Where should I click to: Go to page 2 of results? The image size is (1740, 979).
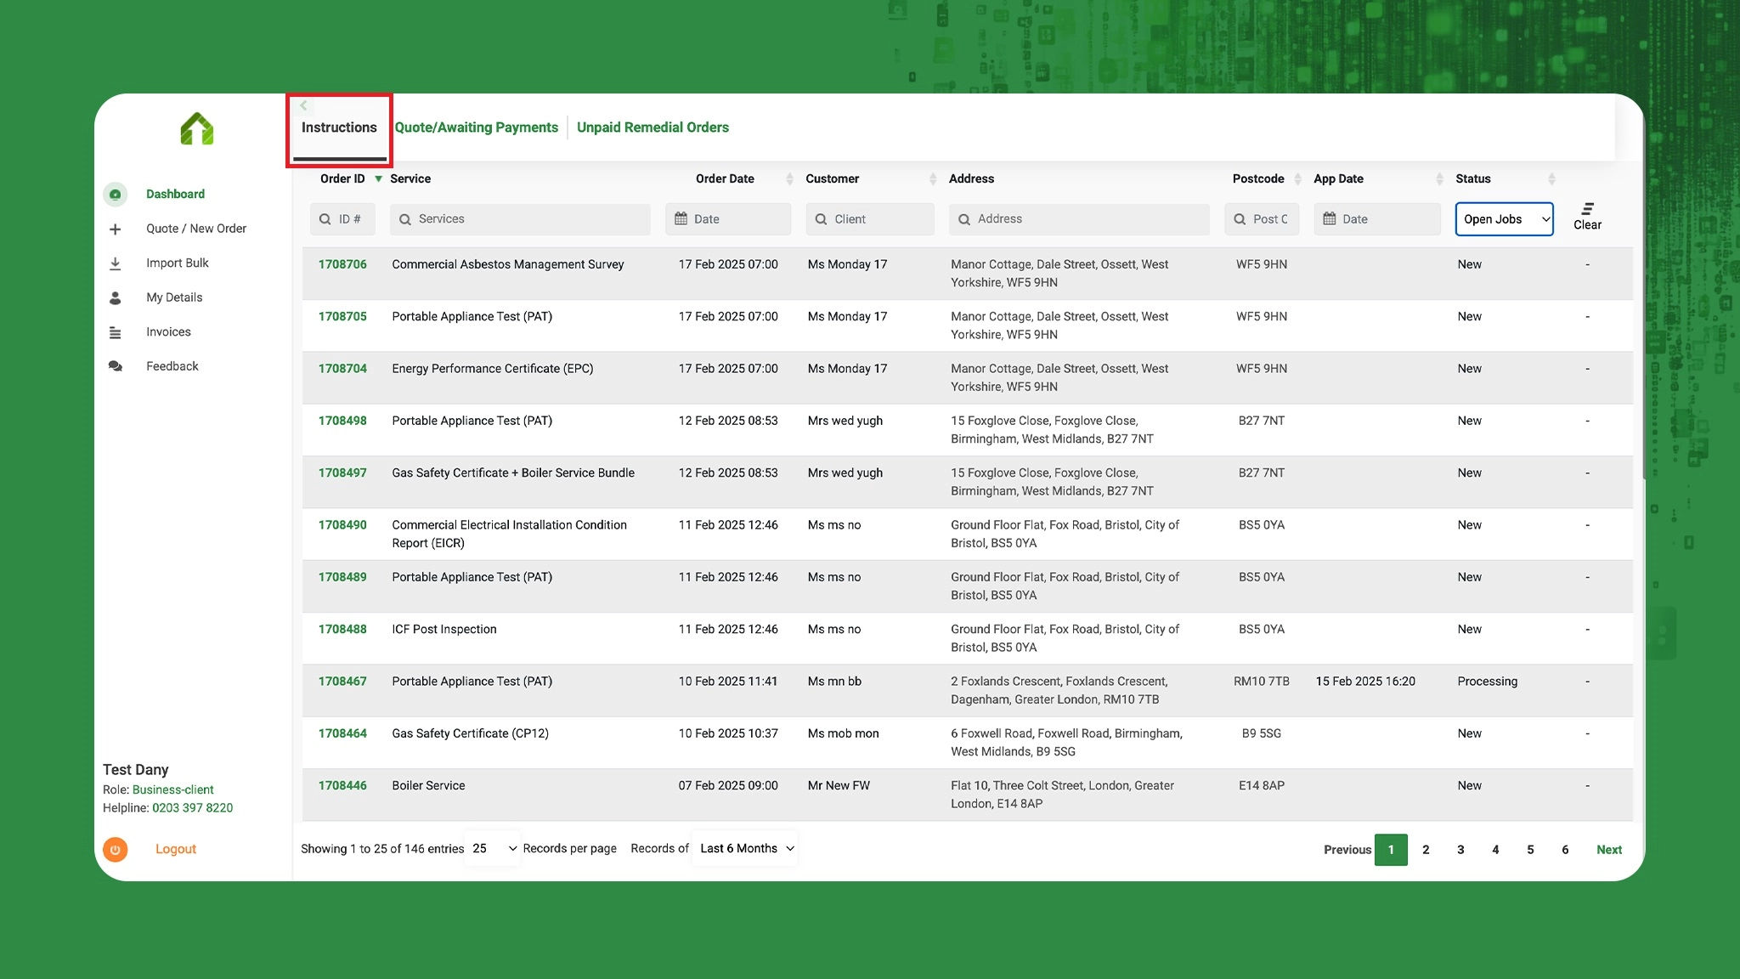(x=1426, y=850)
